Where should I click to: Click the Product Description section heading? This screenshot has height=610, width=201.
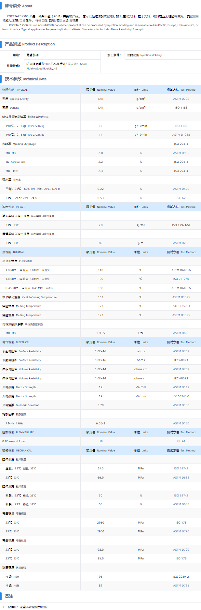30,44
